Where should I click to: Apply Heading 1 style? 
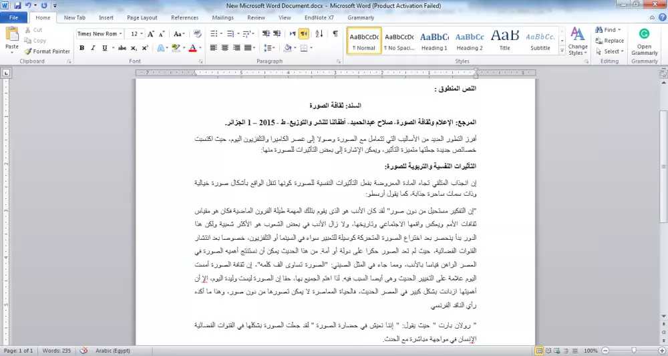pyautogui.click(x=434, y=41)
